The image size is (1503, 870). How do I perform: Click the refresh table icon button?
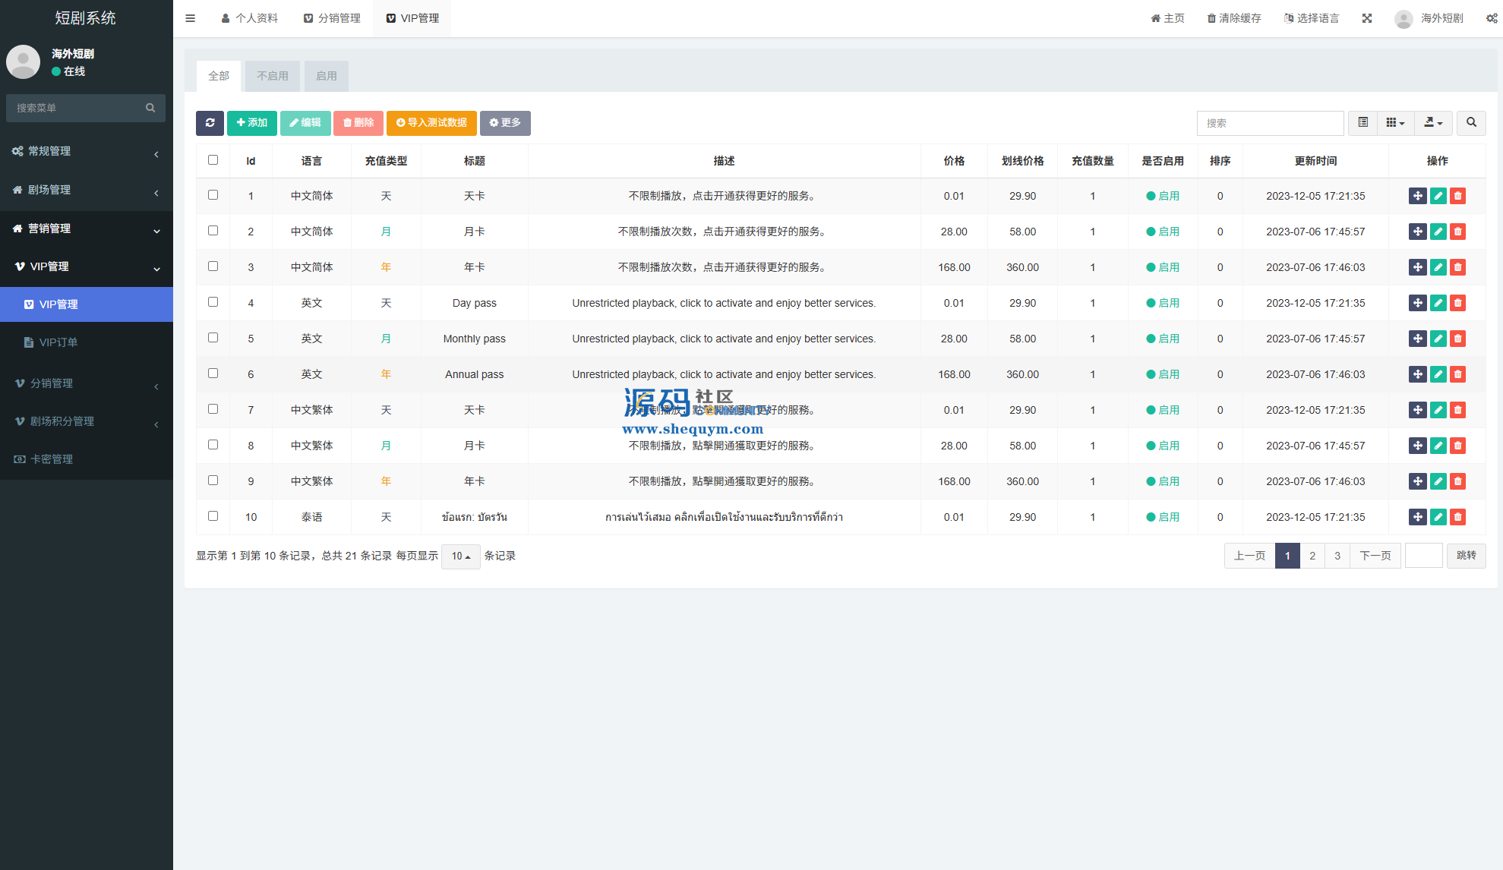[210, 123]
